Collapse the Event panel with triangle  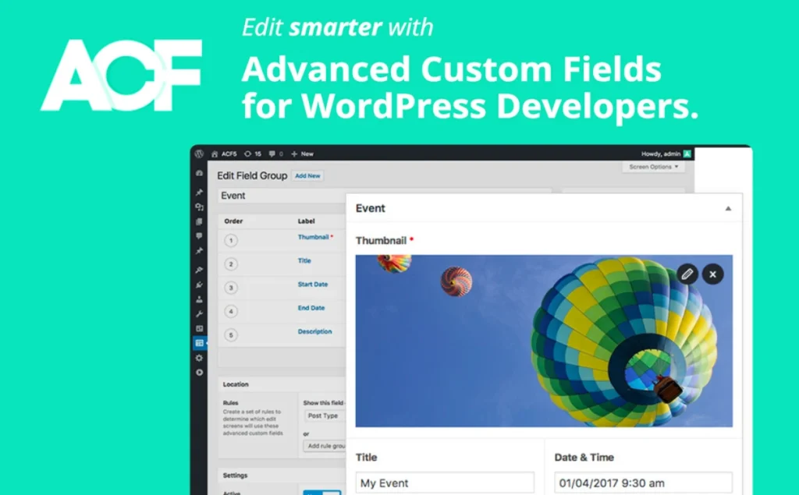tap(728, 208)
